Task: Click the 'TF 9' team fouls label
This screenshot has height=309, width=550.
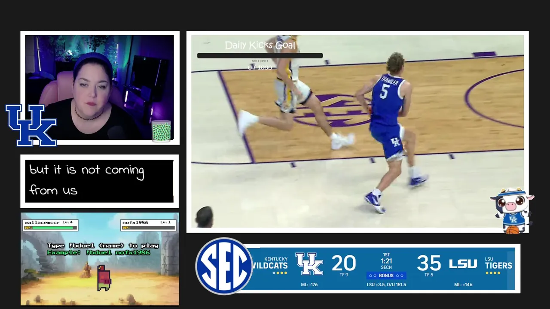Action: pyautogui.click(x=344, y=275)
